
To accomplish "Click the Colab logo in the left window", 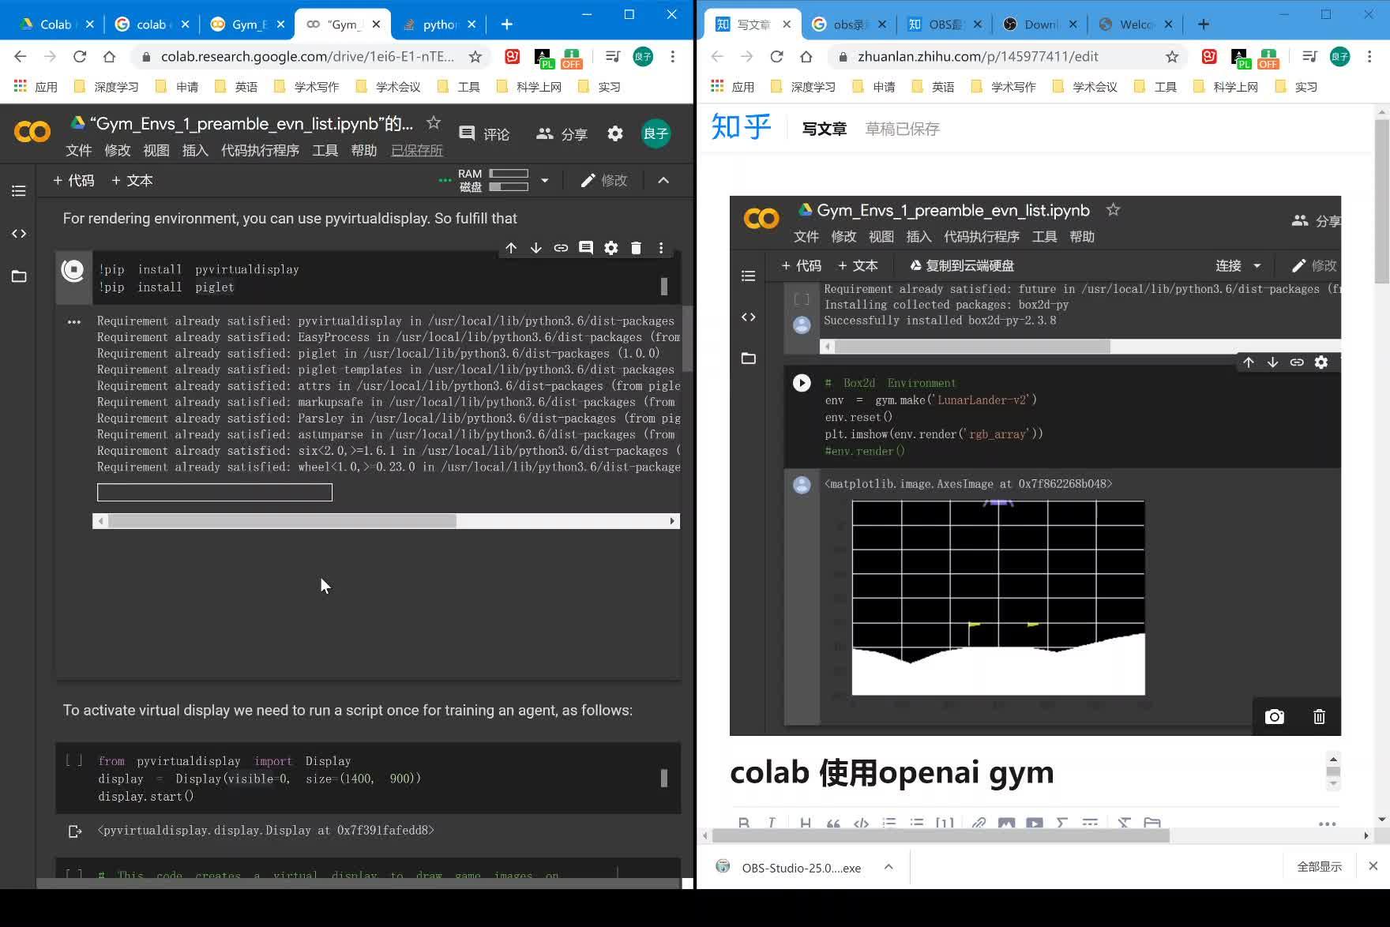I will (32, 132).
